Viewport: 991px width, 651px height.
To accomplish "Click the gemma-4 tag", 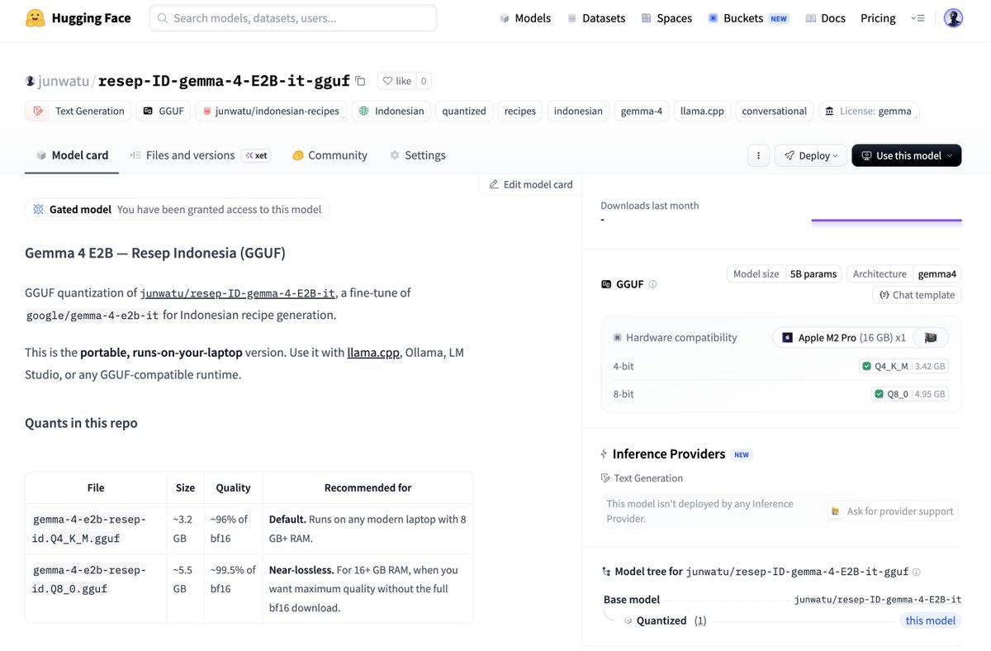I will coord(642,111).
